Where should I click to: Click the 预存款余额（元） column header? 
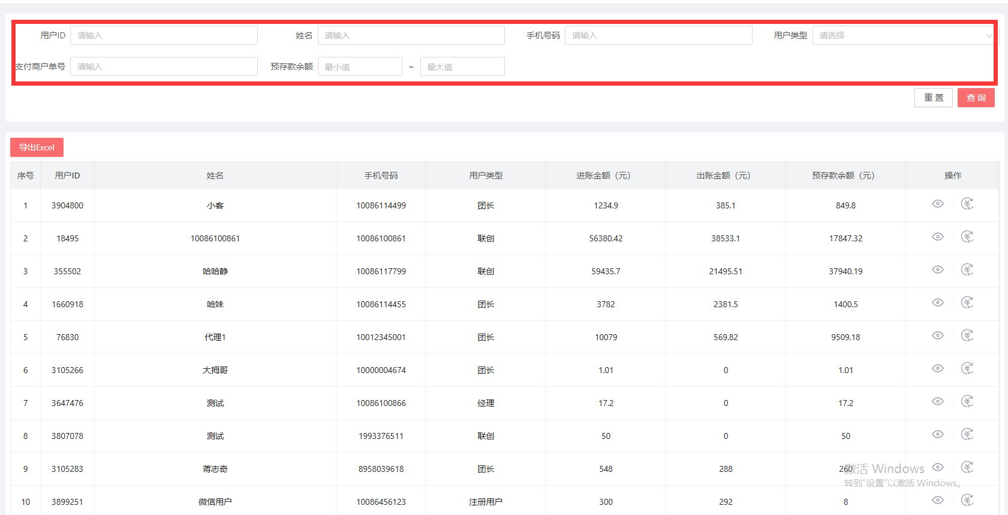(845, 175)
